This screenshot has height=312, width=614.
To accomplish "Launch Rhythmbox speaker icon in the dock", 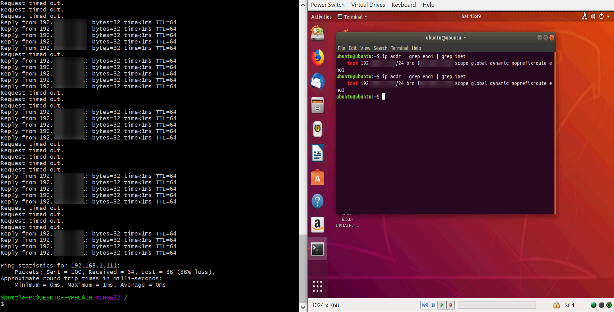I will coord(317,129).
